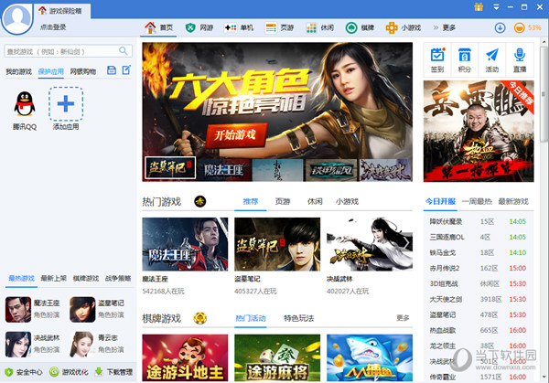The image size is (549, 383).
Task: Open 小游戏 category in top nav
Action: pos(404,27)
